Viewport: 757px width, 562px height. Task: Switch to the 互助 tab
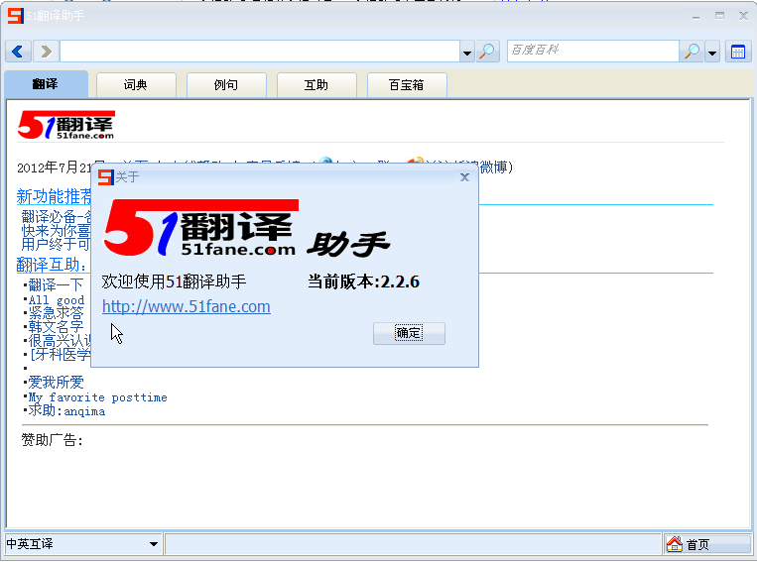click(316, 85)
